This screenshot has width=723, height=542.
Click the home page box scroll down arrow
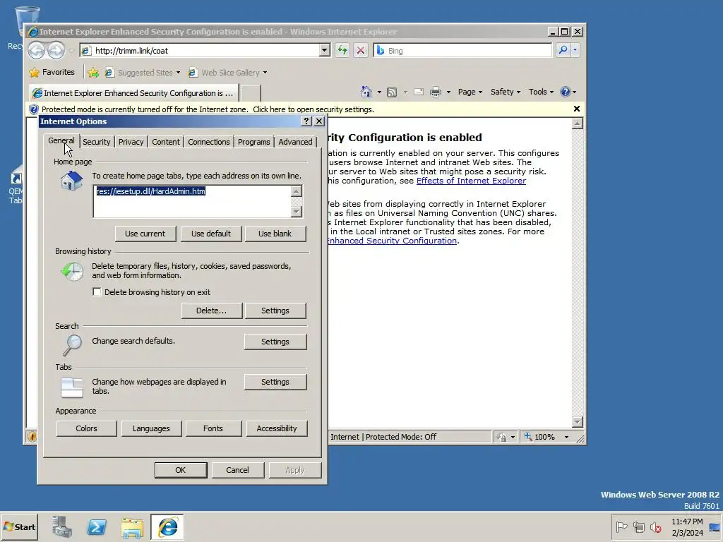pos(297,212)
